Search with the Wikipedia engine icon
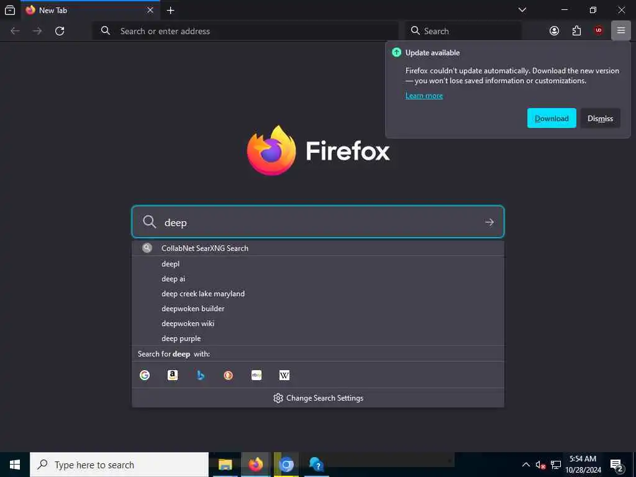The image size is (636, 477). pos(284,375)
